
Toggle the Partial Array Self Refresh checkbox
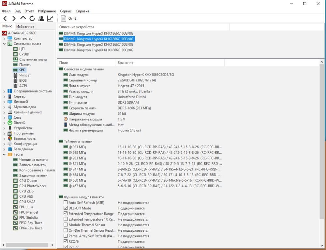pos(66,236)
